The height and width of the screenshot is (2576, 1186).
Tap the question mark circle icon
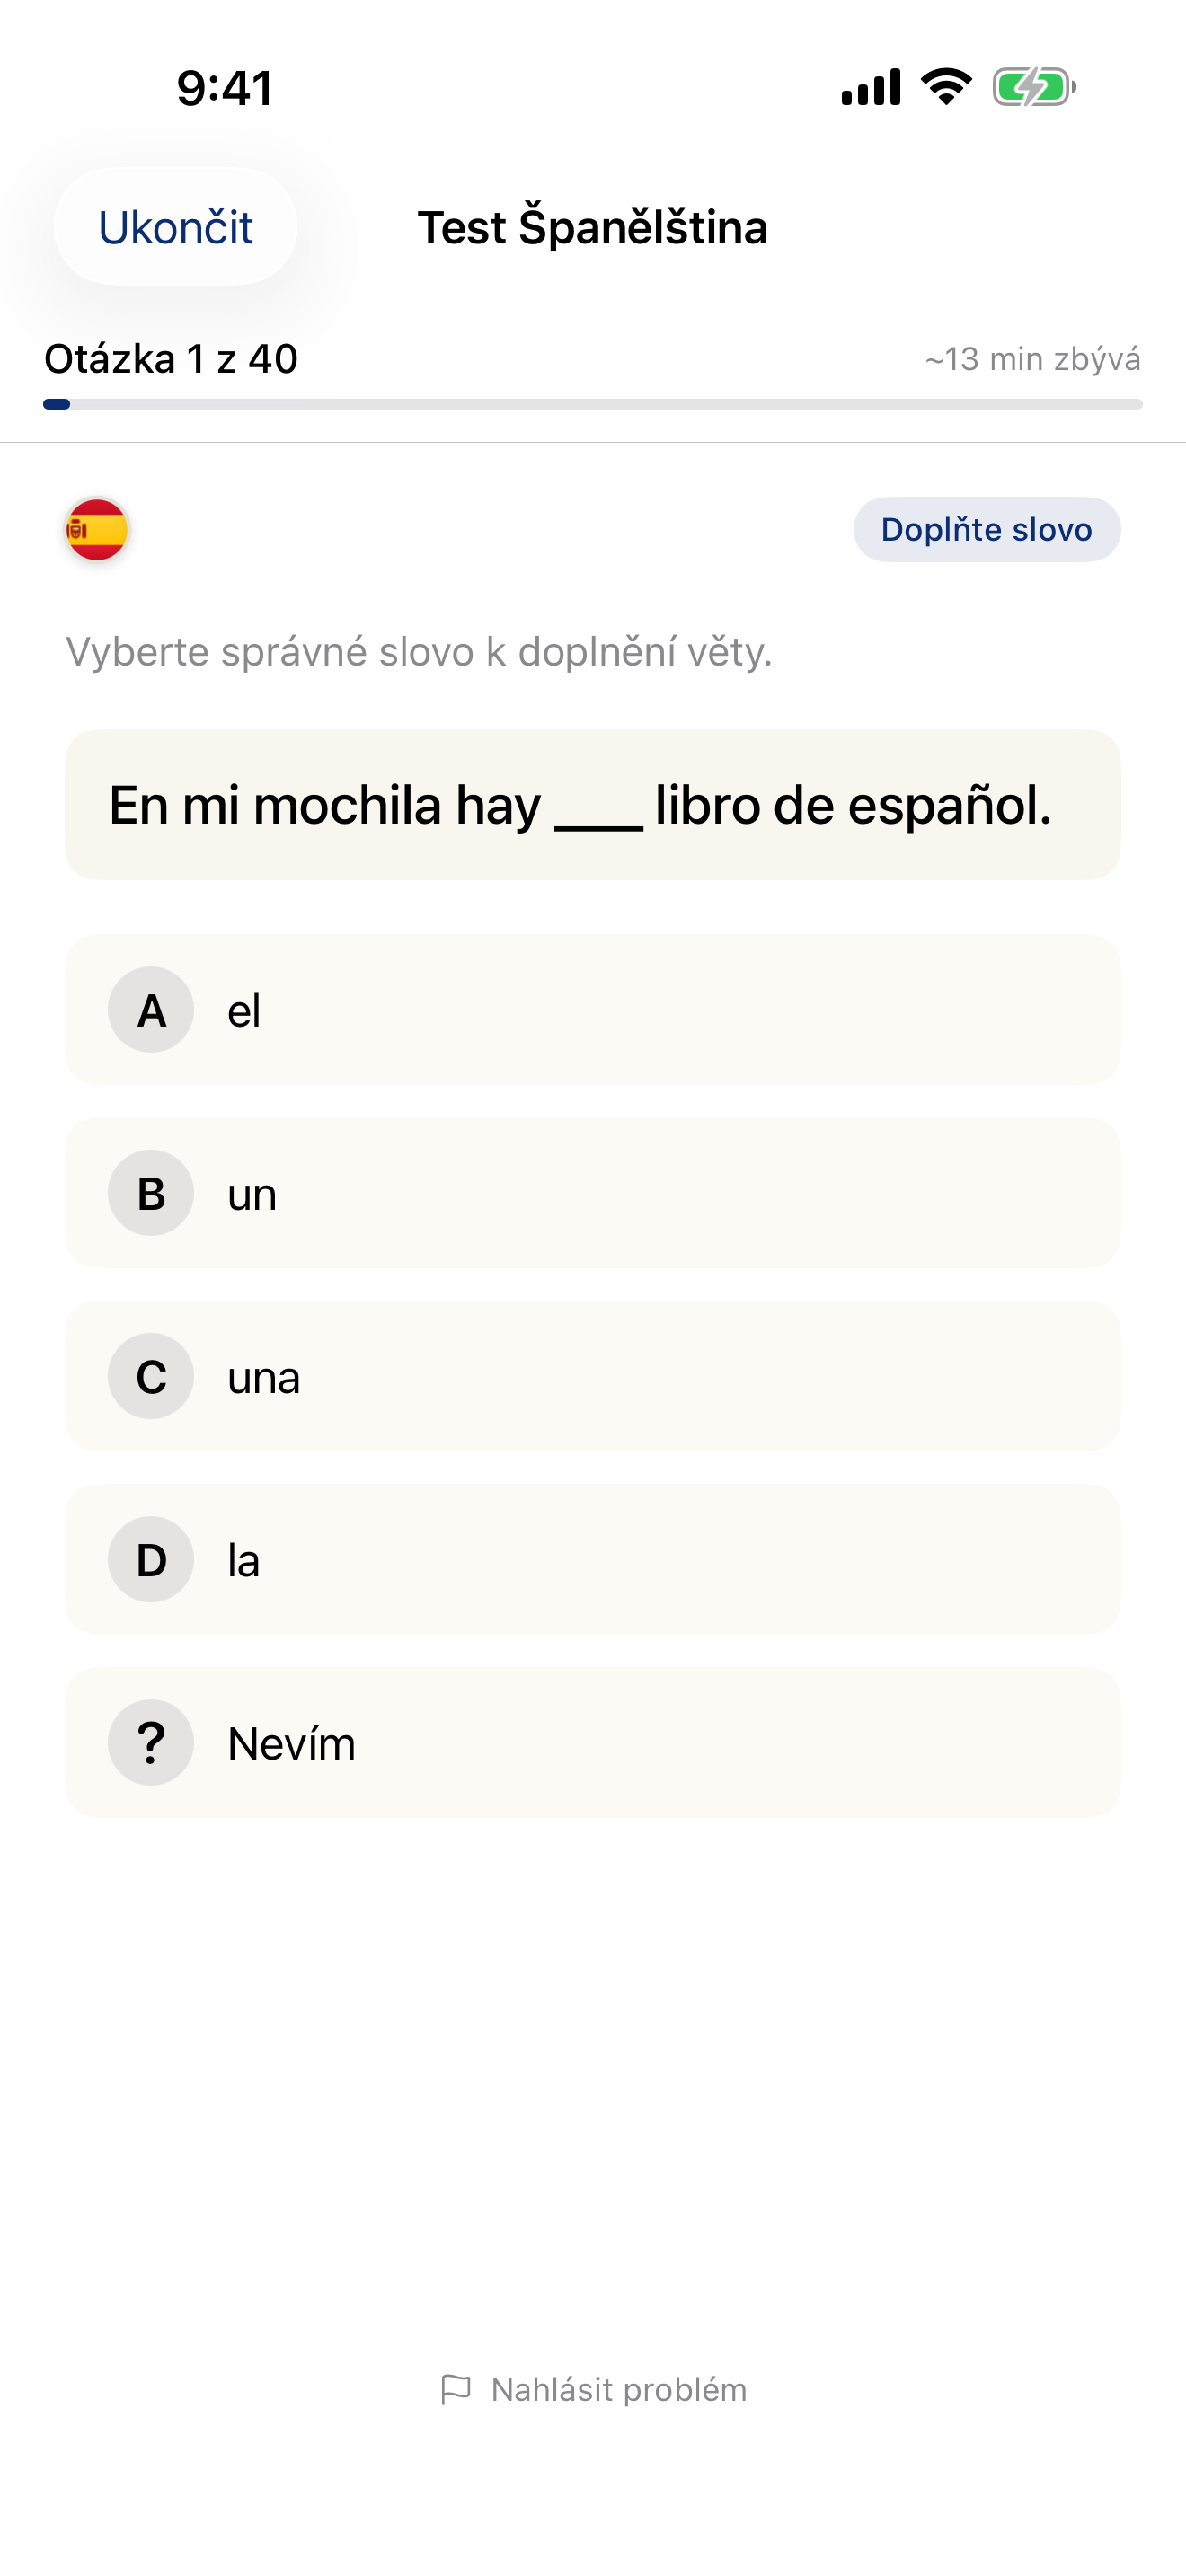pos(151,1743)
